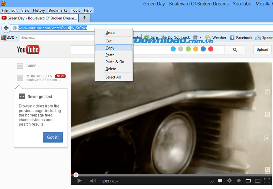
Task: Play the YouTube video
Action: (80, 181)
